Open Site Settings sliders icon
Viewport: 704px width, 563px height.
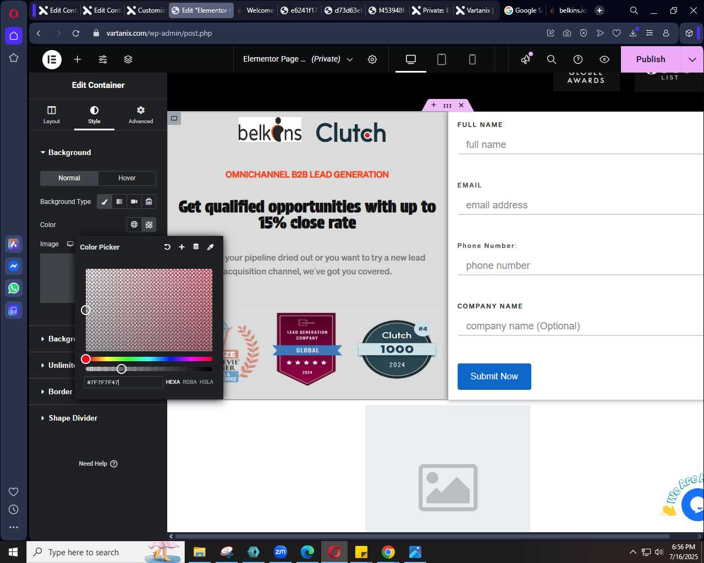point(103,59)
